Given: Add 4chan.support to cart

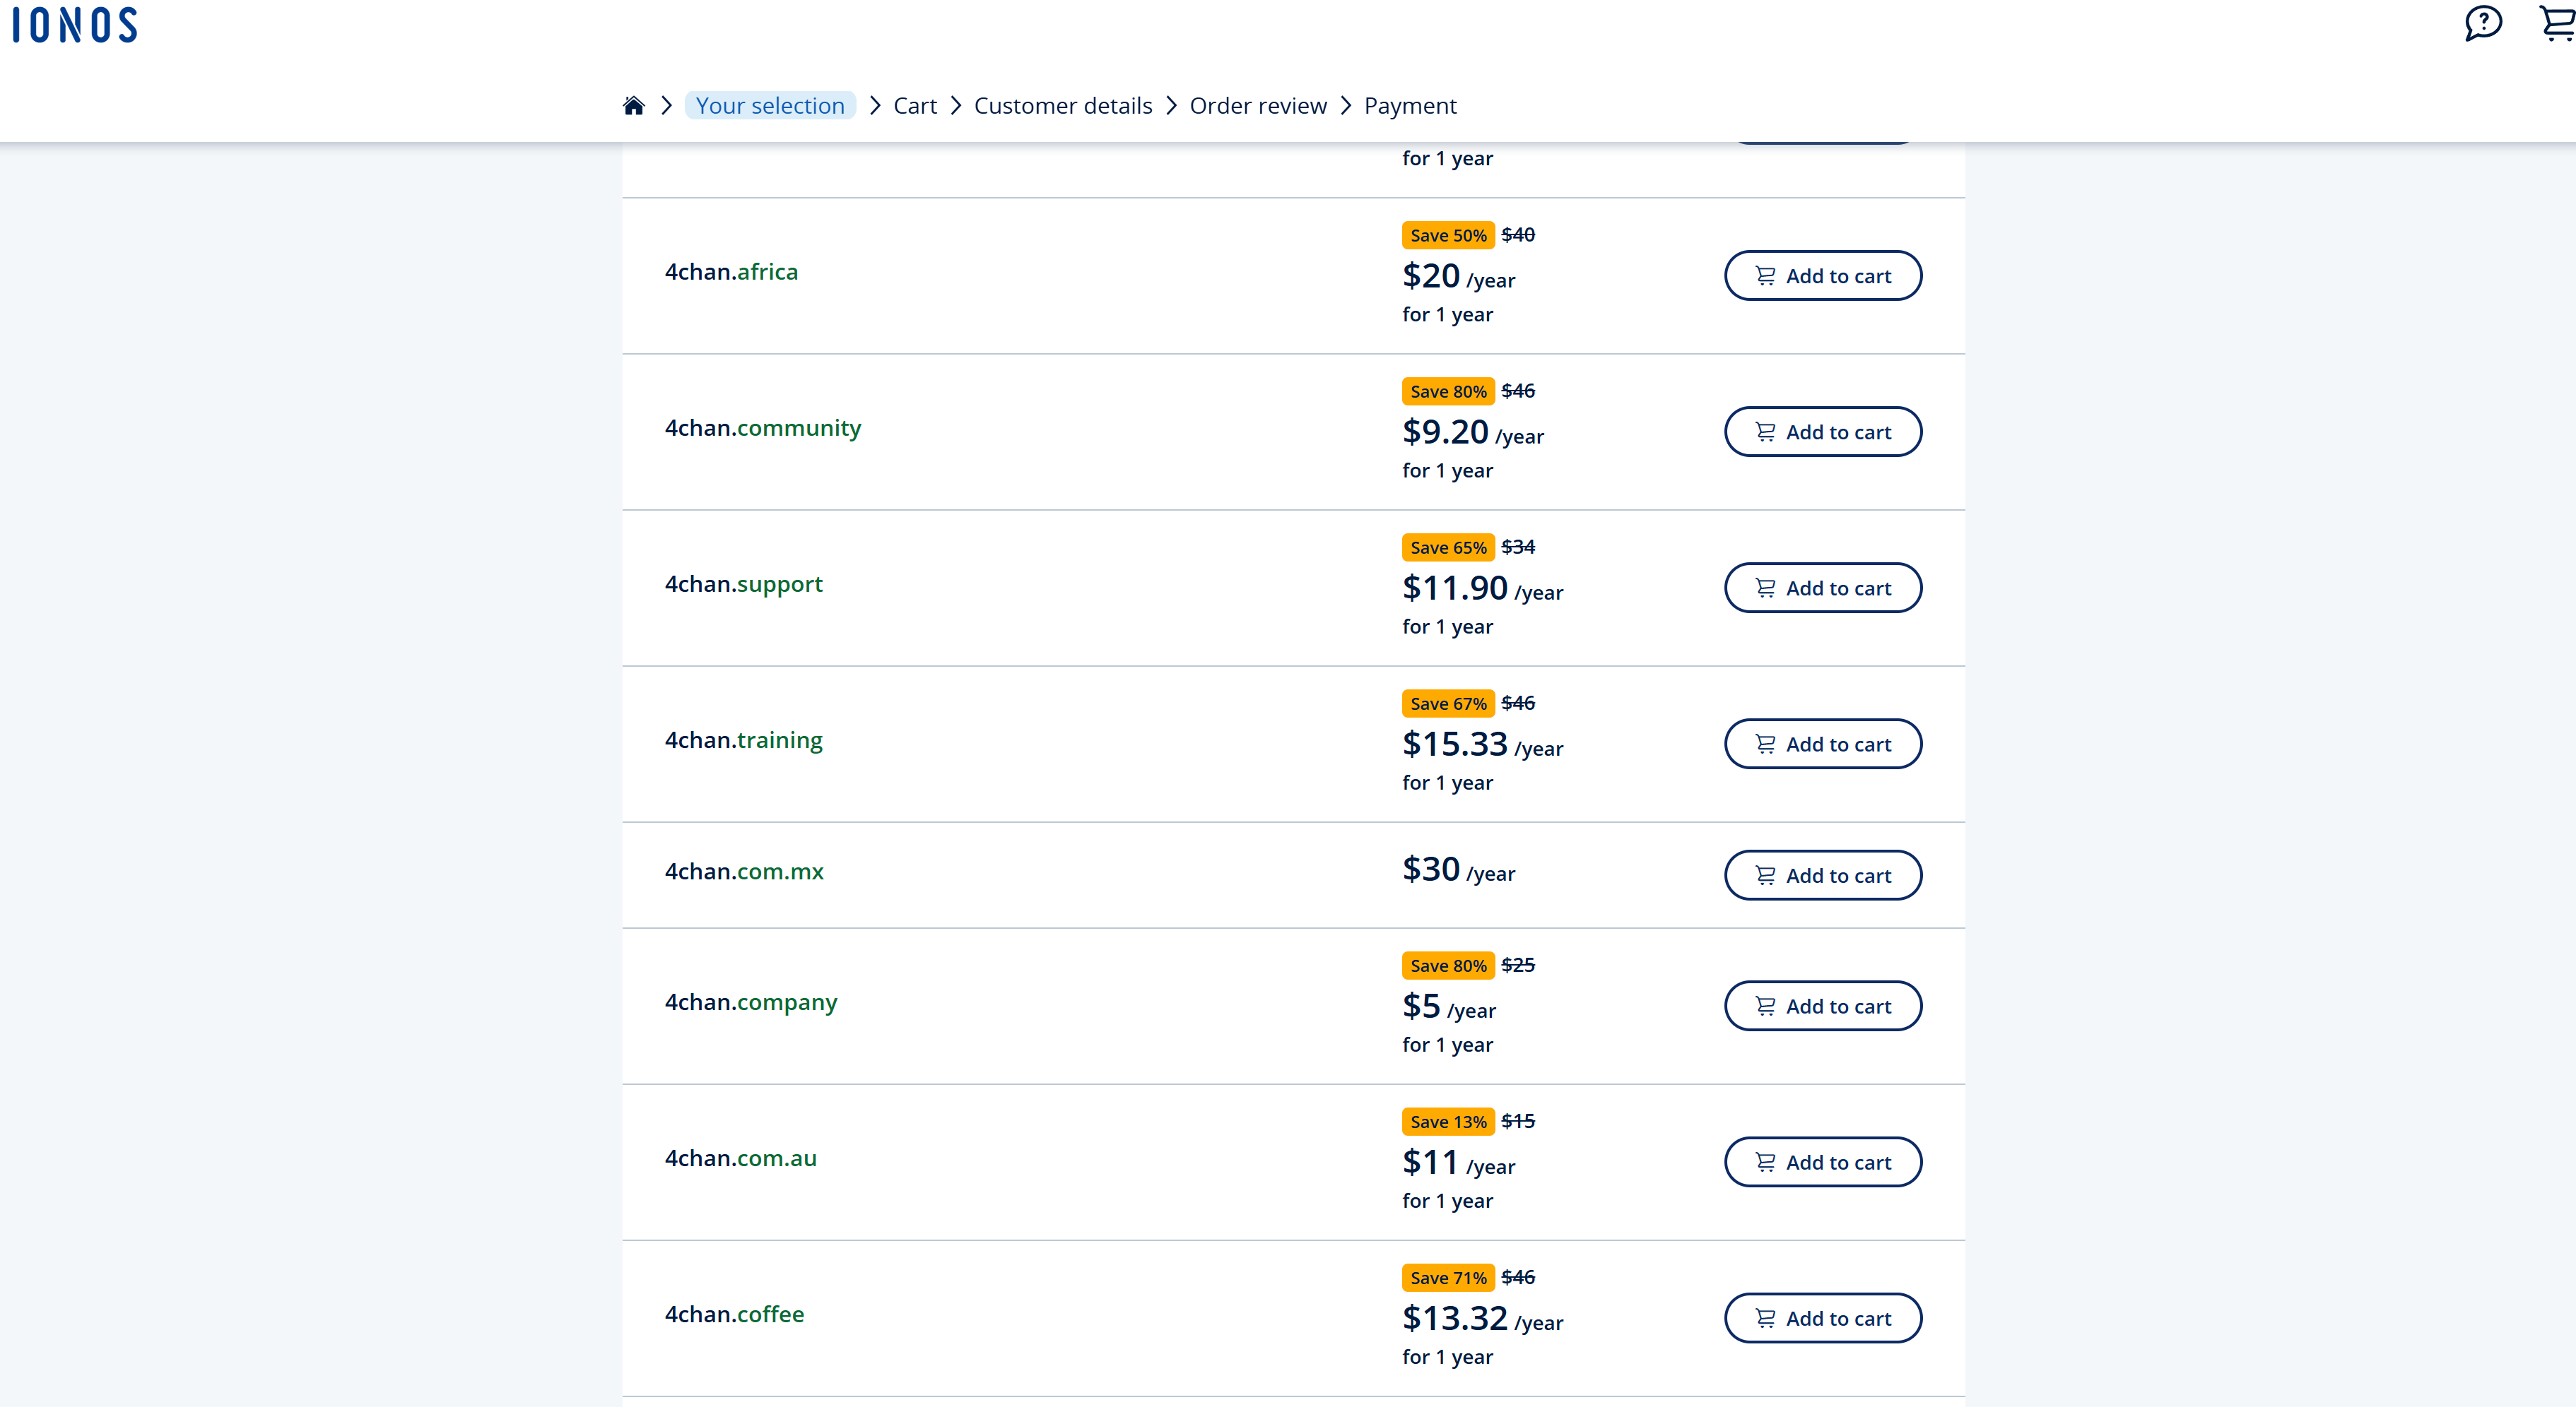Looking at the screenshot, I should pyautogui.click(x=1822, y=588).
